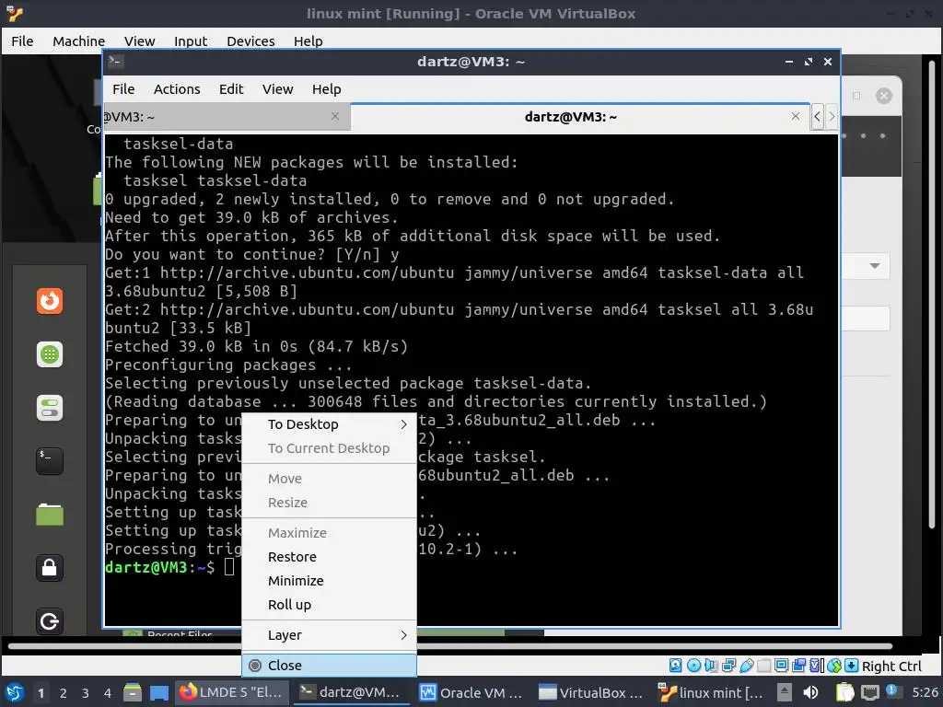Viewport: 943px width, 707px height.
Task: Click the VM horizontal scrollbar
Action: (x=449, y=646)
